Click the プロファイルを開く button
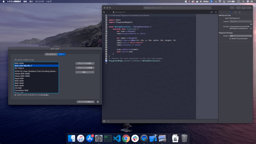This screenshot has width=256, height=144. click(85, 63)
